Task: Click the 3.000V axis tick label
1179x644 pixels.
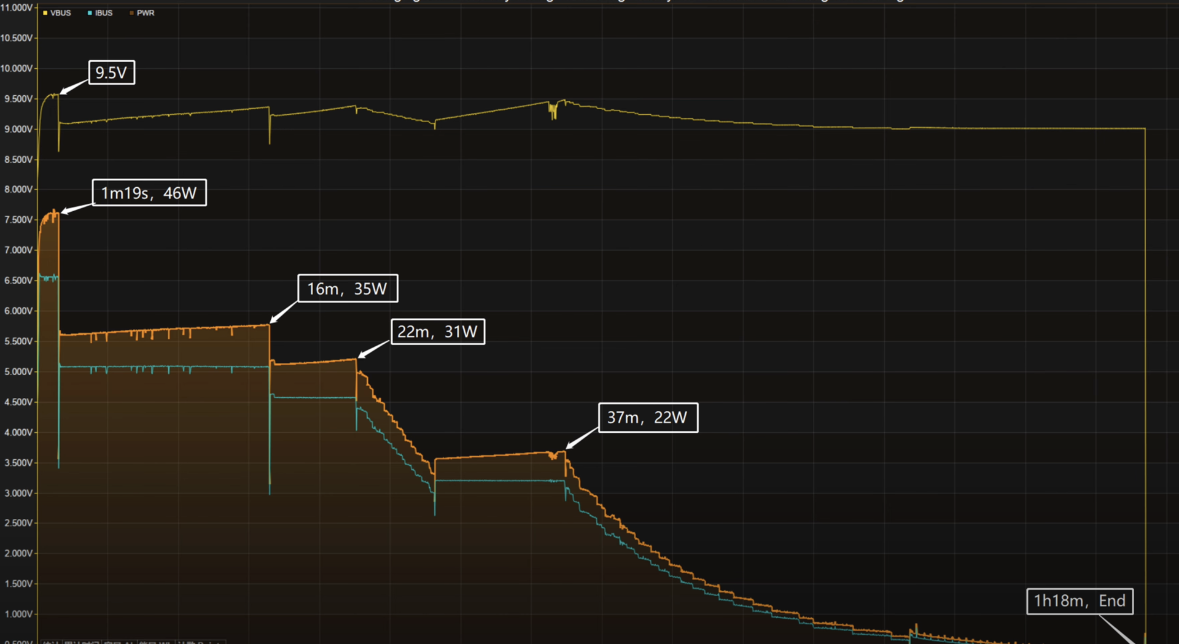Action: (x=18, y=493)
